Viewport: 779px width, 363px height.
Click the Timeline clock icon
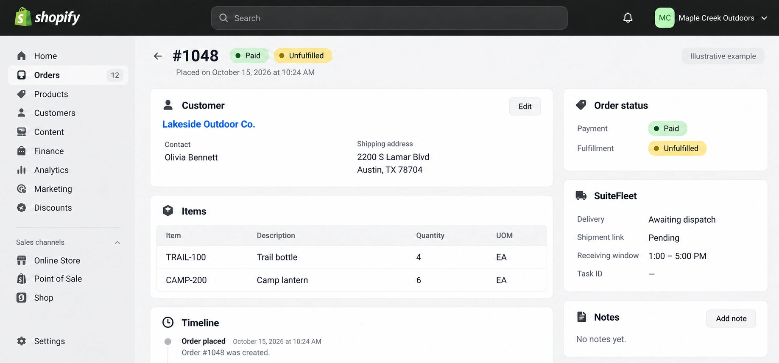[x=168, y=322]
